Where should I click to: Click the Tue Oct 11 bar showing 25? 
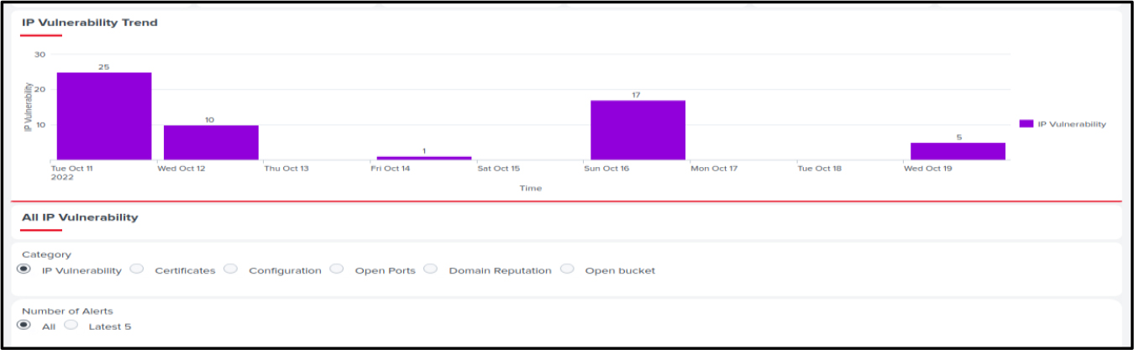[x=104, y=116]
